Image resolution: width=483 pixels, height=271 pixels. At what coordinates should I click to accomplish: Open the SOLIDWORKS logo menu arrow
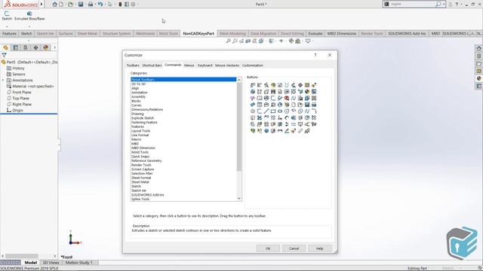(x=42, y=5)
